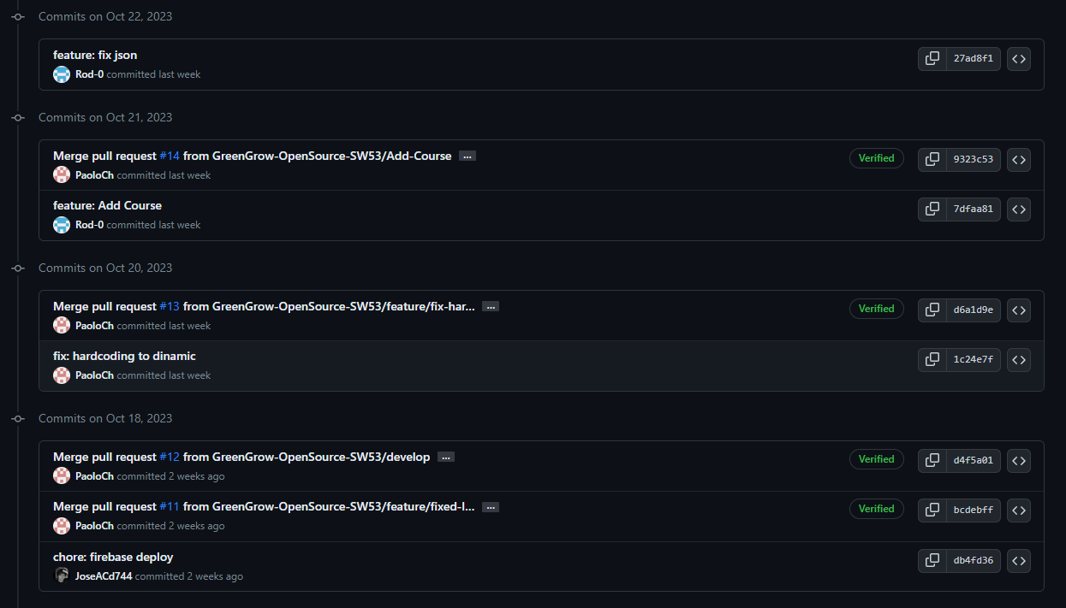Expand description of pull request #14 commit

pos(467,156)
